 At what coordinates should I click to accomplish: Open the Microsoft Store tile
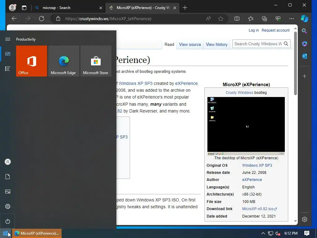96,61
